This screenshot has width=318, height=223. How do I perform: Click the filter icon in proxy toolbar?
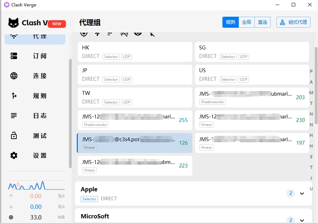152,34
